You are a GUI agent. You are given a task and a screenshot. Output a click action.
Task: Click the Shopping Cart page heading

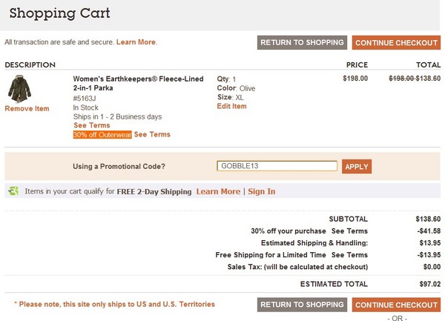[59, 13]
